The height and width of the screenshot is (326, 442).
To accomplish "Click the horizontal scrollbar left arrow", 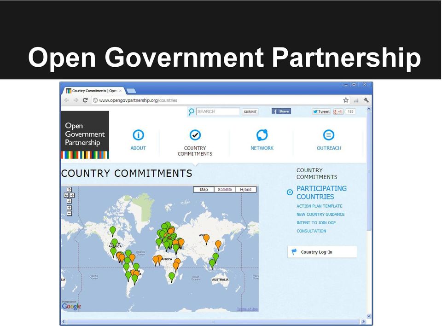I will (64, 321).
